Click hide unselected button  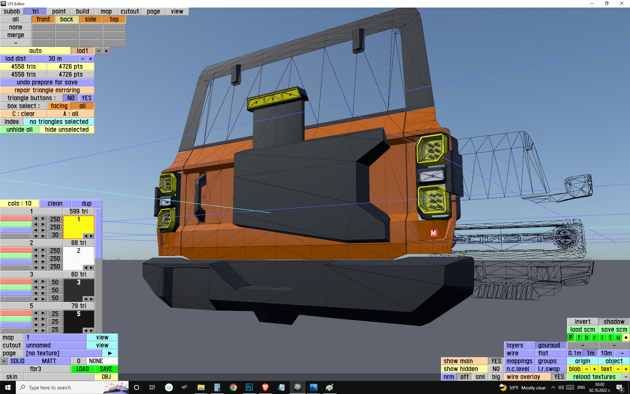click(x=67, y=130)
